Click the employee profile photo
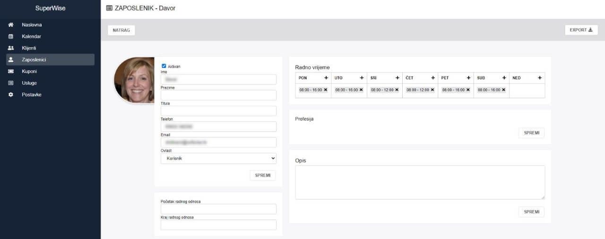The width and height of the screenshot is (605, 239). (x=135, y=80)
